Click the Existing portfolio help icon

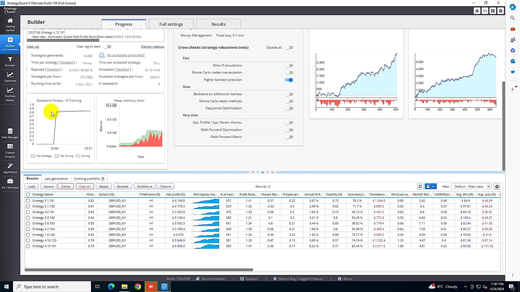pyautogui.click(x=103, y=179)
